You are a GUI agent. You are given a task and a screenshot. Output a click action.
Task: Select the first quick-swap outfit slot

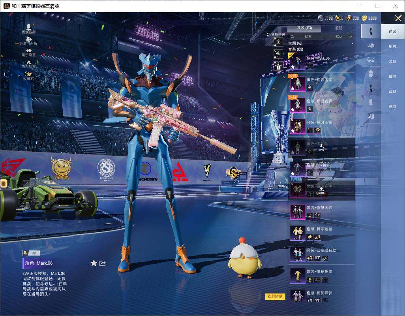tap(278, 41)
